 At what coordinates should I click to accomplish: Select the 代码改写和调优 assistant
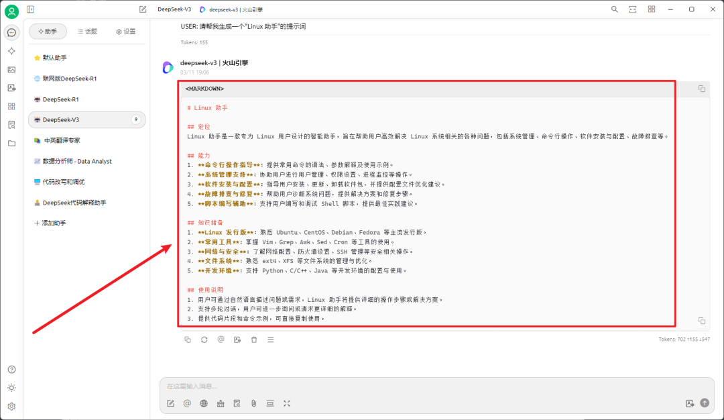point(86,182)
